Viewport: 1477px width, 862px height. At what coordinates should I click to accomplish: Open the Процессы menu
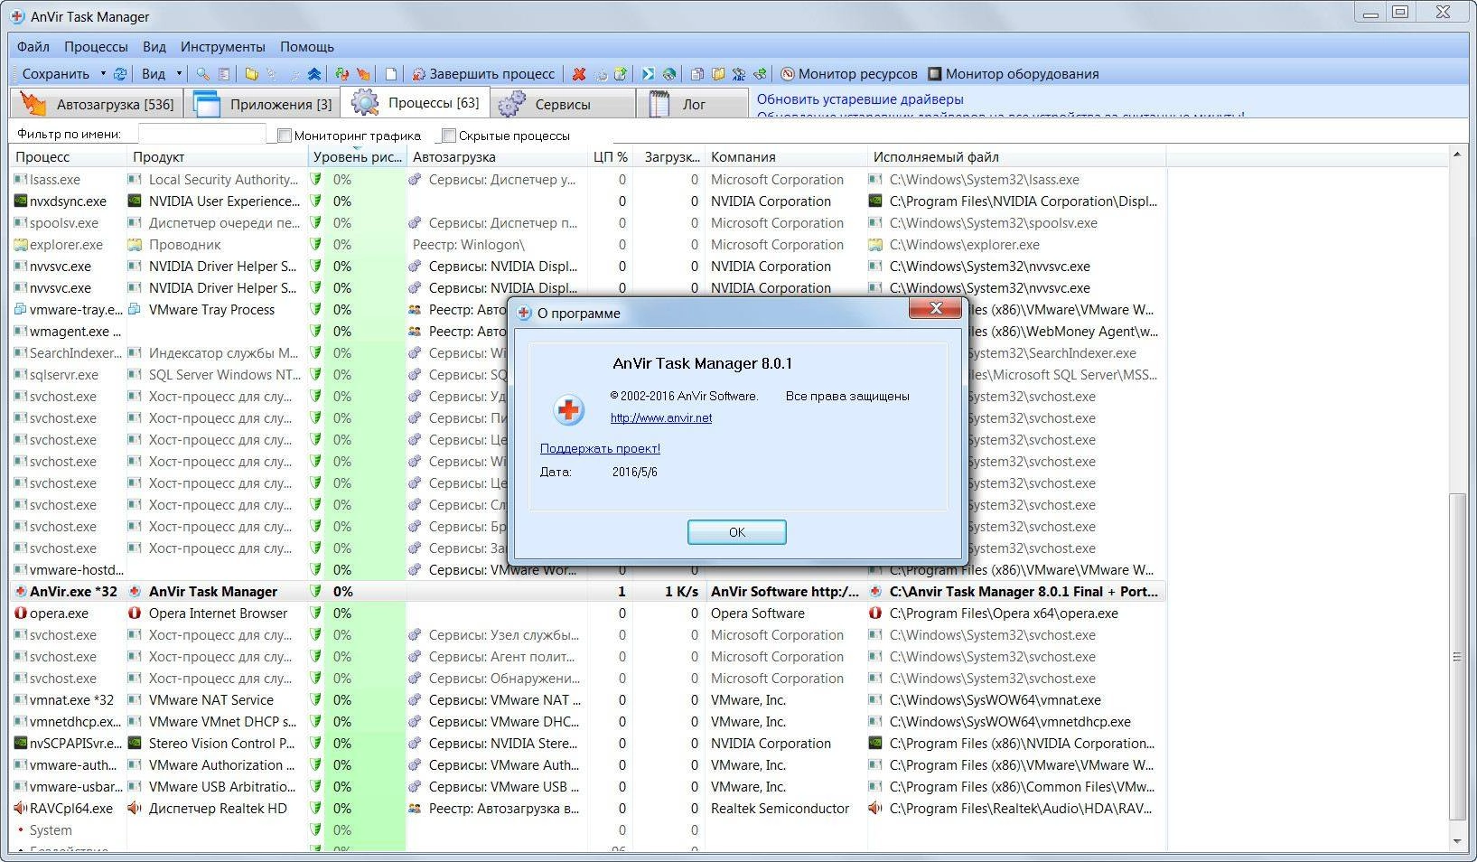point(96,47)
